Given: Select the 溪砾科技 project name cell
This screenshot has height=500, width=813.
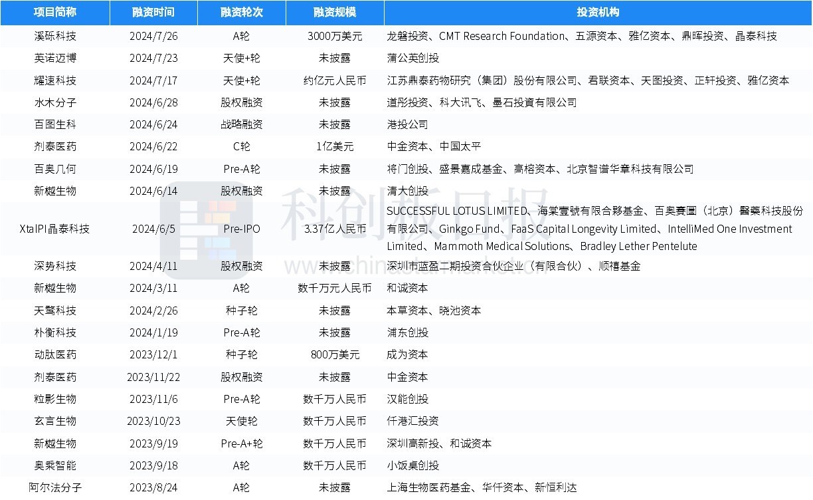Looking at the screenshot, I should (55, 36).
